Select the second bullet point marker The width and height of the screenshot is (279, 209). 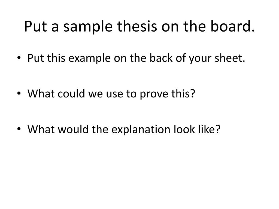[19, 93]
